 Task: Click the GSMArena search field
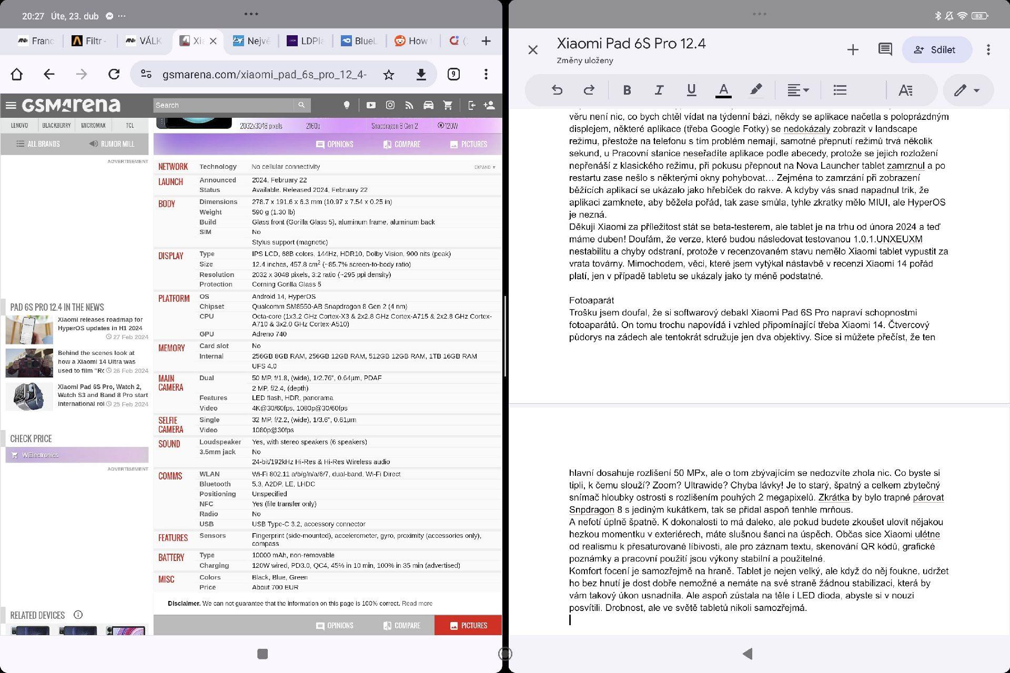point(223,105)
